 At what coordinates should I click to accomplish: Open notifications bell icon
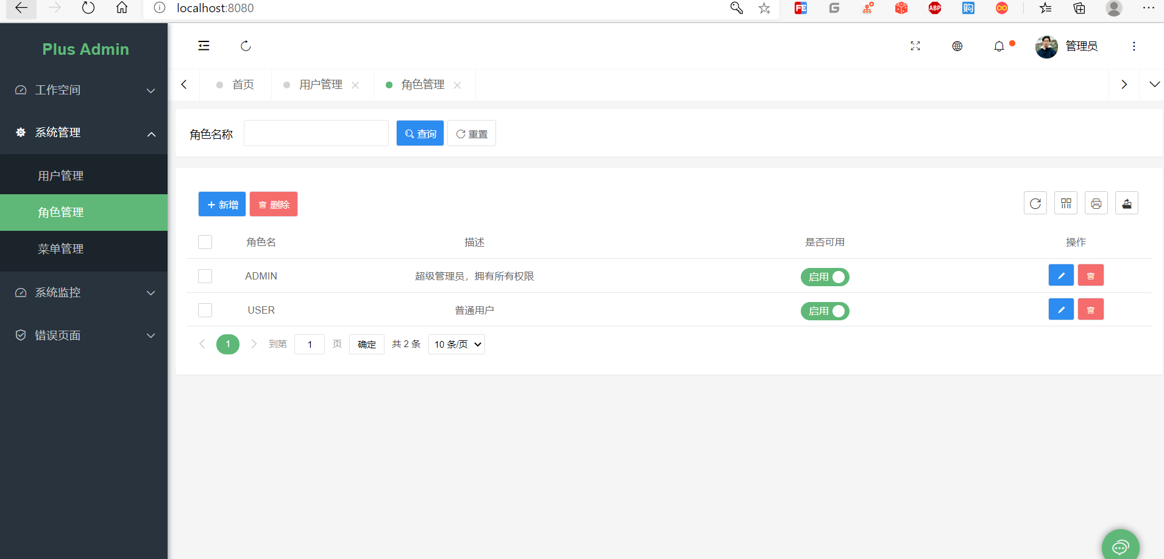tap(999, 46)
